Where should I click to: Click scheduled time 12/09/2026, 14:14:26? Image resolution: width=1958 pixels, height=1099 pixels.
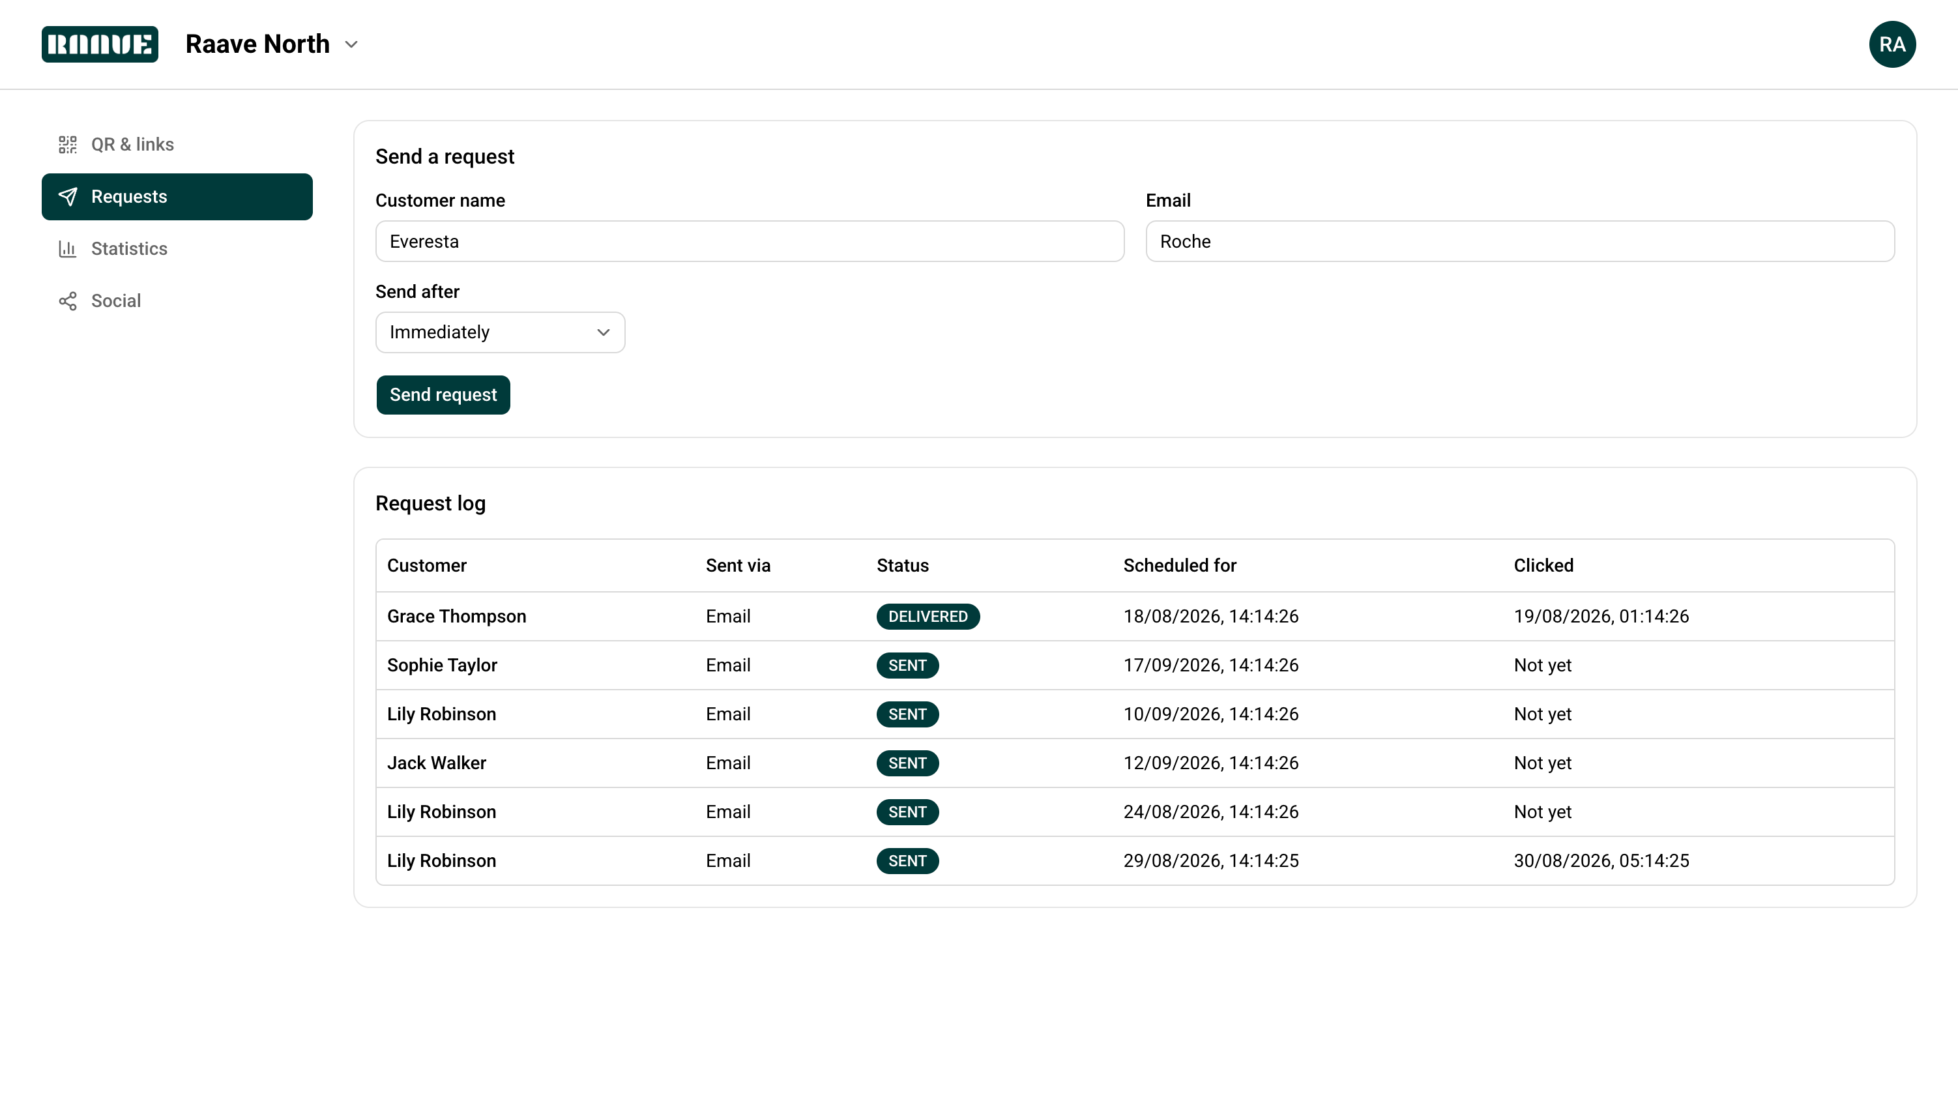tap(1211, 763)
